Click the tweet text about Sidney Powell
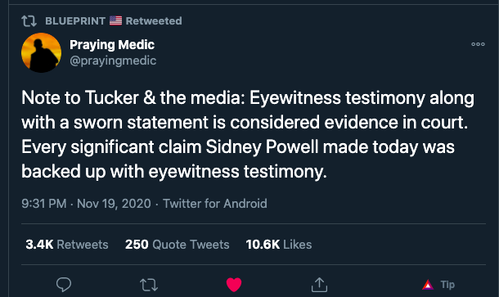 248,134
